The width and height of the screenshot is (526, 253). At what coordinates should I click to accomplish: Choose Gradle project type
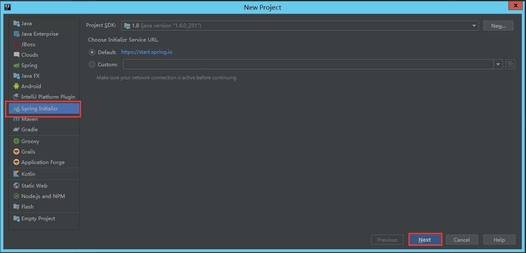44,130
